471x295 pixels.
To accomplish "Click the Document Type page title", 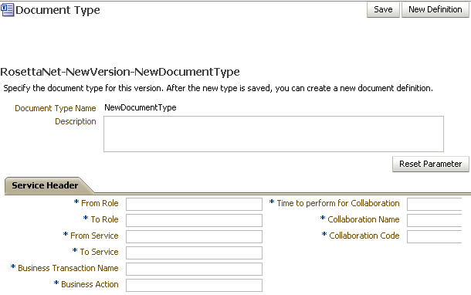I will (58, 10).
